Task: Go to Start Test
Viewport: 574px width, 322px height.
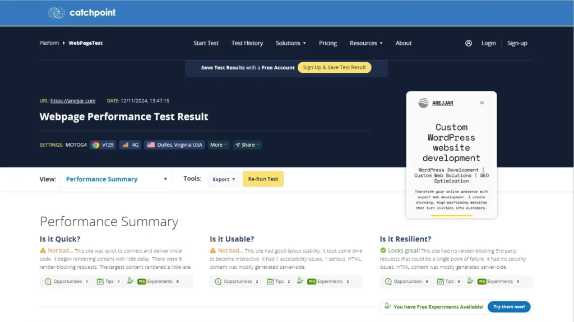Action: [x=206, y=43]
